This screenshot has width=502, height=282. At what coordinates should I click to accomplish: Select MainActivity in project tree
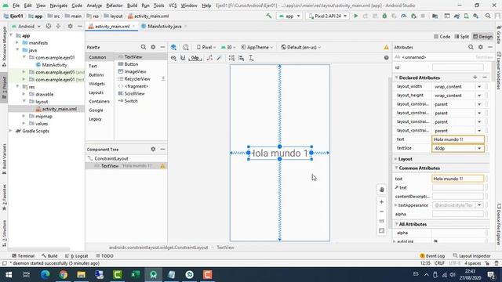coord(54,65)
